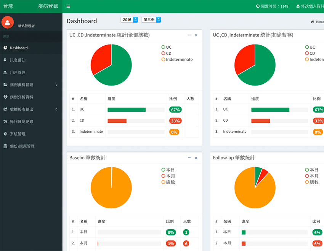Click the 33% CD badge in 全部總數 table

[175, 121]
